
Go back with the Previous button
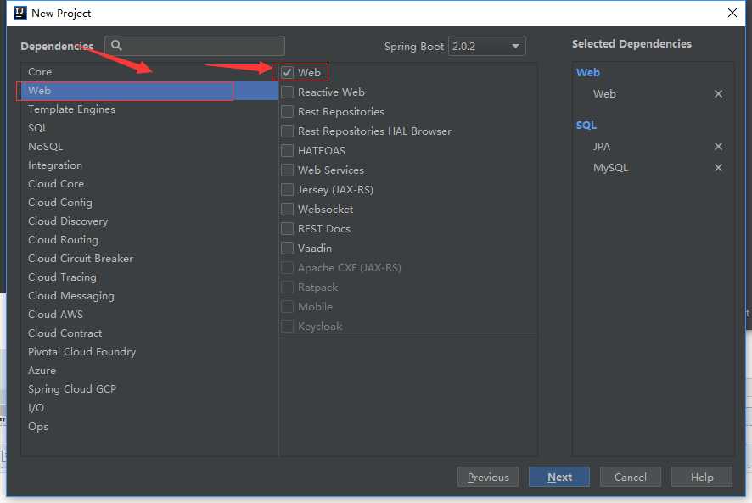[x=488, y=477]
